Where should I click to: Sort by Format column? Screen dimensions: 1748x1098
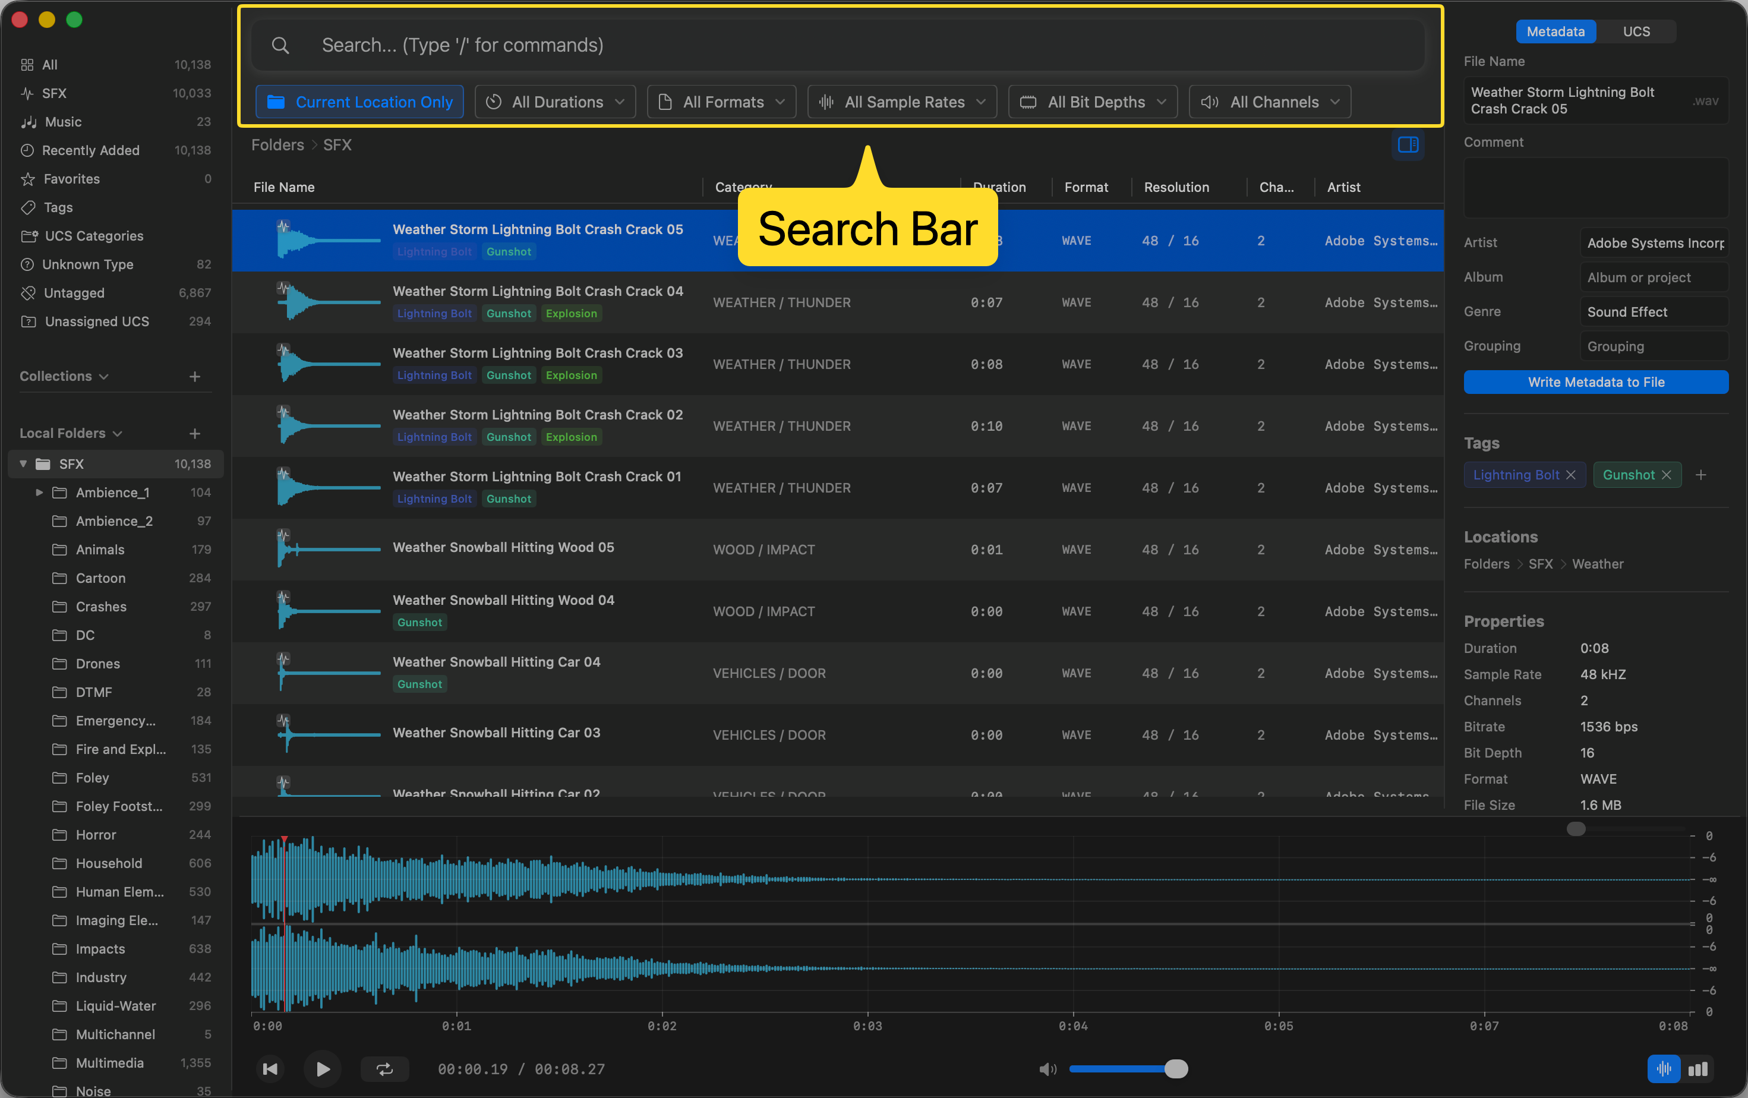pyautogui.click(x=1086, y=187)
